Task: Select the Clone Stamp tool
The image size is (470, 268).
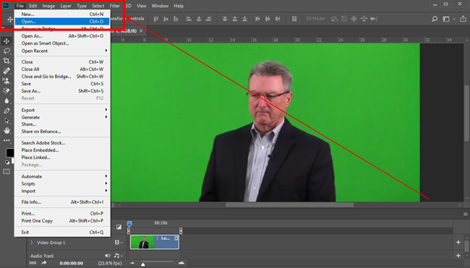Action: pos(7,81)
